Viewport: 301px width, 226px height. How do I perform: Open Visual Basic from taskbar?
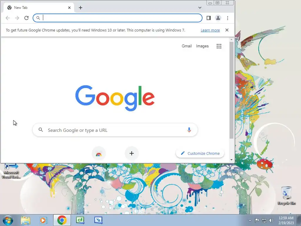[x=98, y=220]
